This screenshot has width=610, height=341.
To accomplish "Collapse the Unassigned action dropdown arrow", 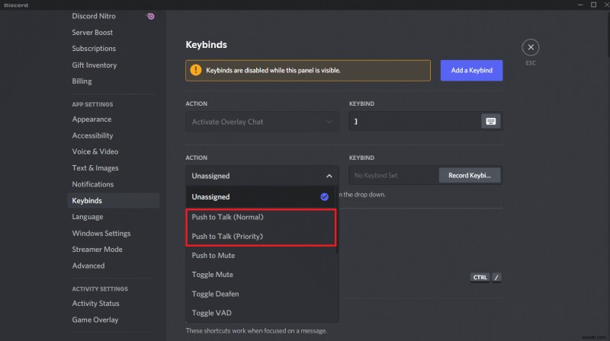I will pos(329,176).
